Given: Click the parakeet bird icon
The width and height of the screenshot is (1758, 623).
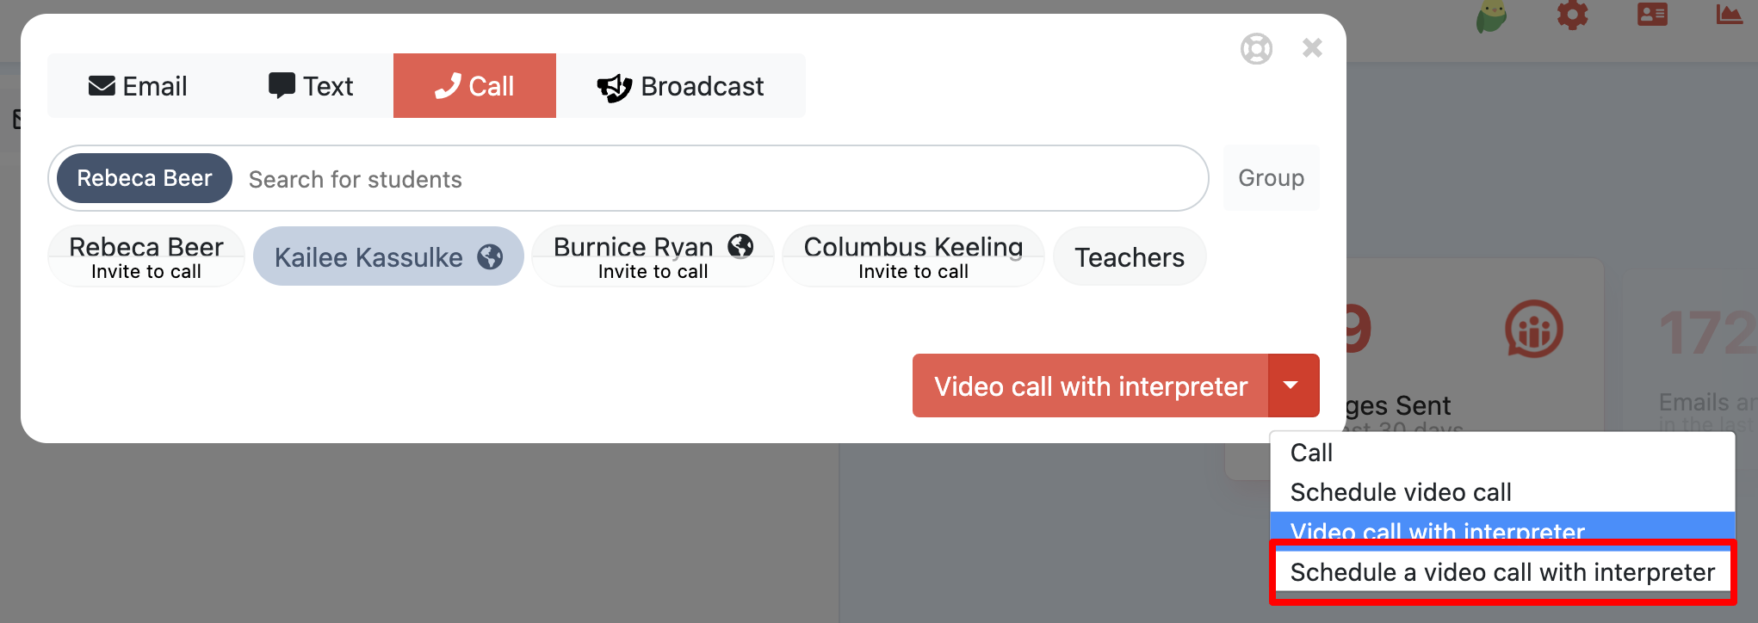Looking at the screenshot, I should click(1492, 15).
